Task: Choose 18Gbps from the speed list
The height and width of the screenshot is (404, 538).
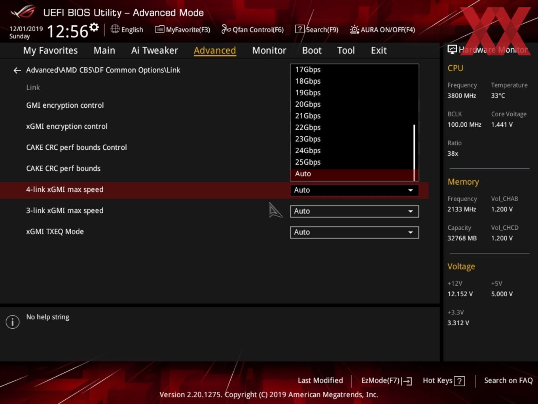Action: [x=352, y=81]
